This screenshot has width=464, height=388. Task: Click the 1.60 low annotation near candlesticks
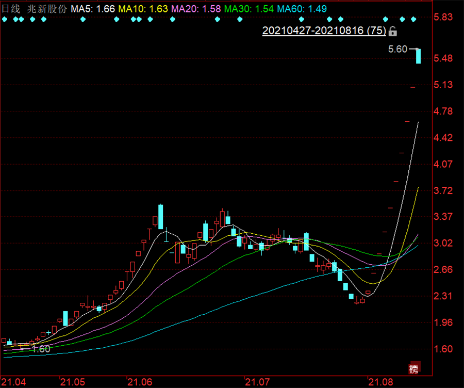[x=41, y=349]
